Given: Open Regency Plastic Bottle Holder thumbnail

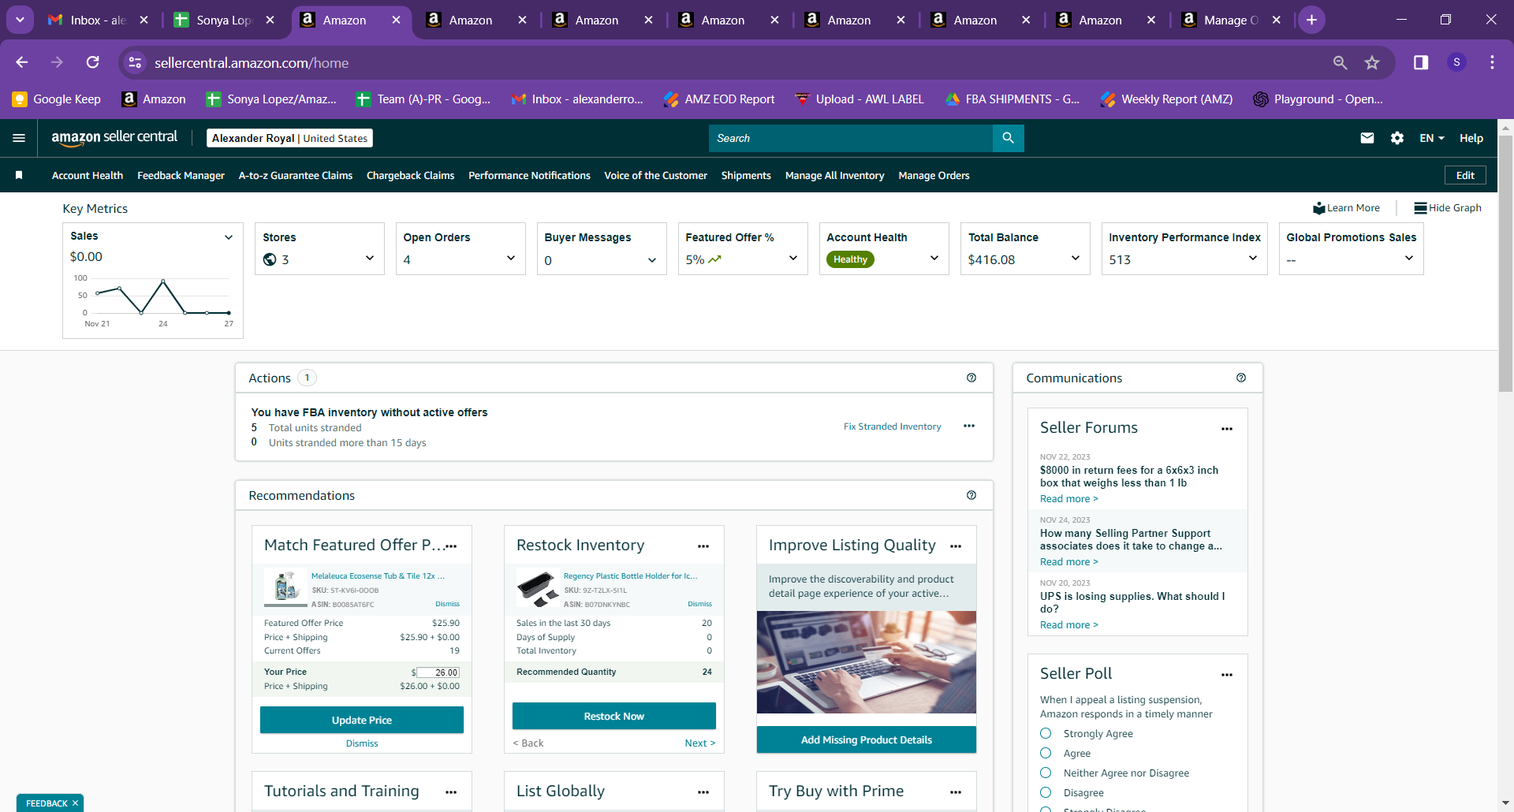Looking at the screenshot, I should point(538,588).
